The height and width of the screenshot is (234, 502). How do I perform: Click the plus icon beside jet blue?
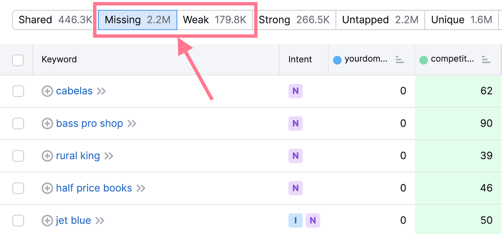click(47, 221)
